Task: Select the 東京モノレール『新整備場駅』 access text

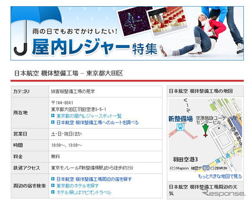Action: (92, 168)
